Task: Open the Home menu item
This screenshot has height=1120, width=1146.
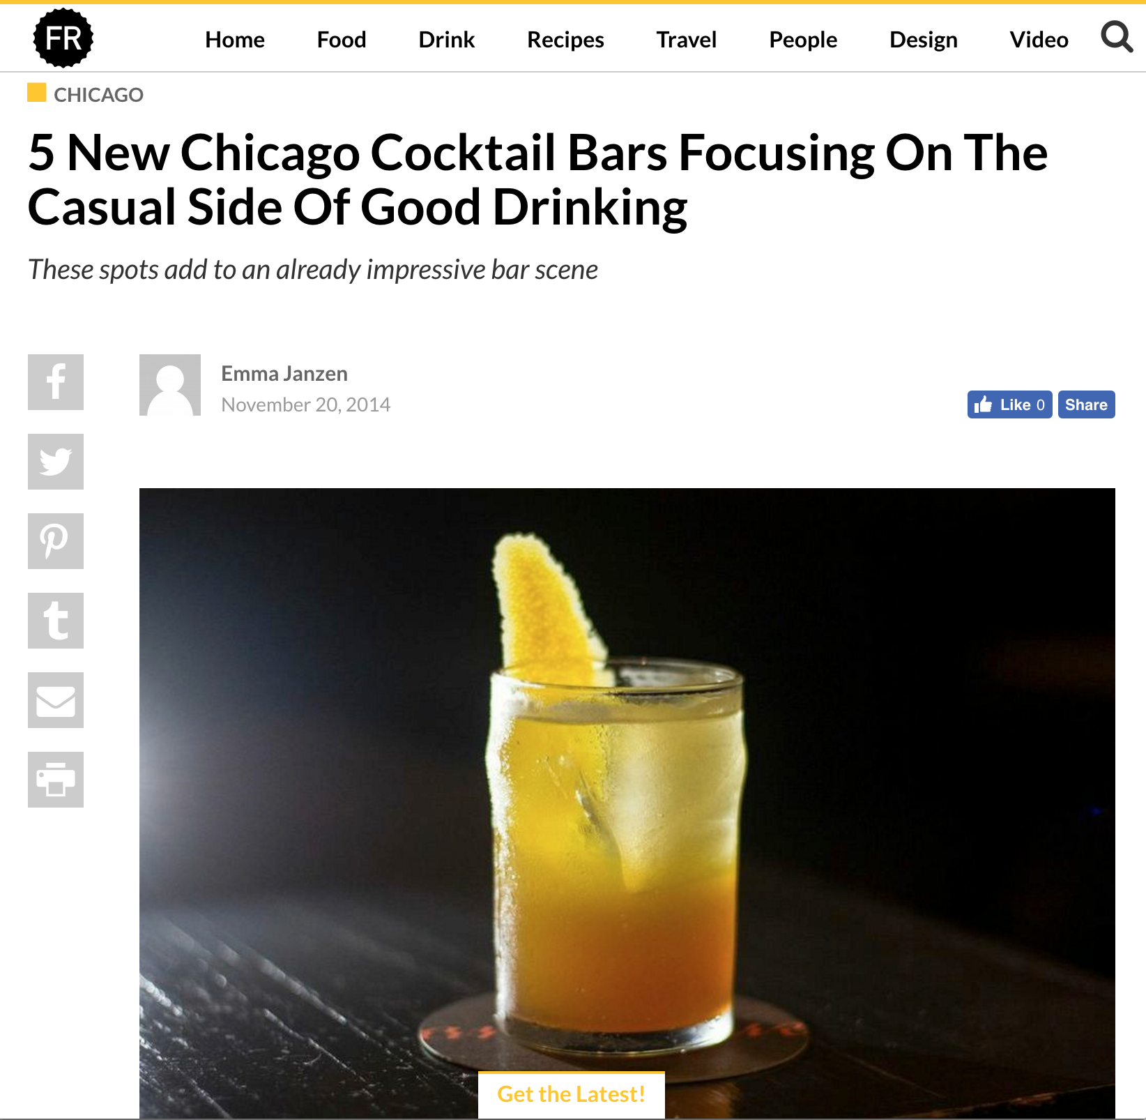Action: (235, 40)
